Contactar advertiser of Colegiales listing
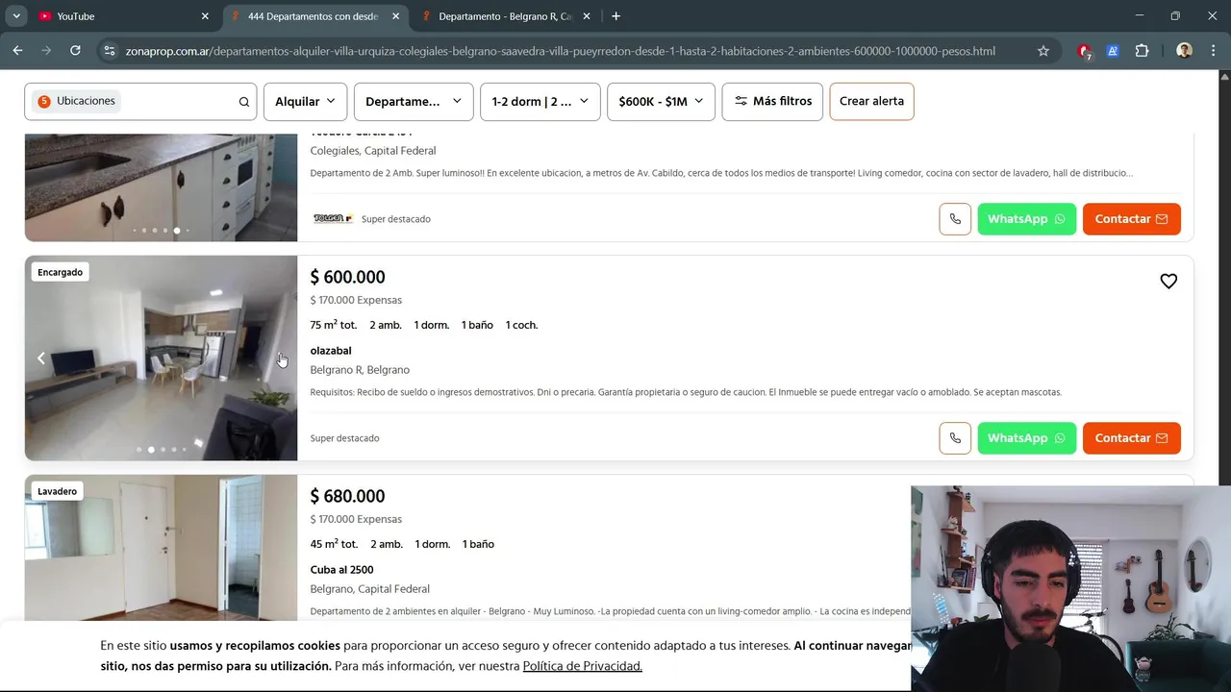This screenshot has height=692, width=1231. [1131, 219]
